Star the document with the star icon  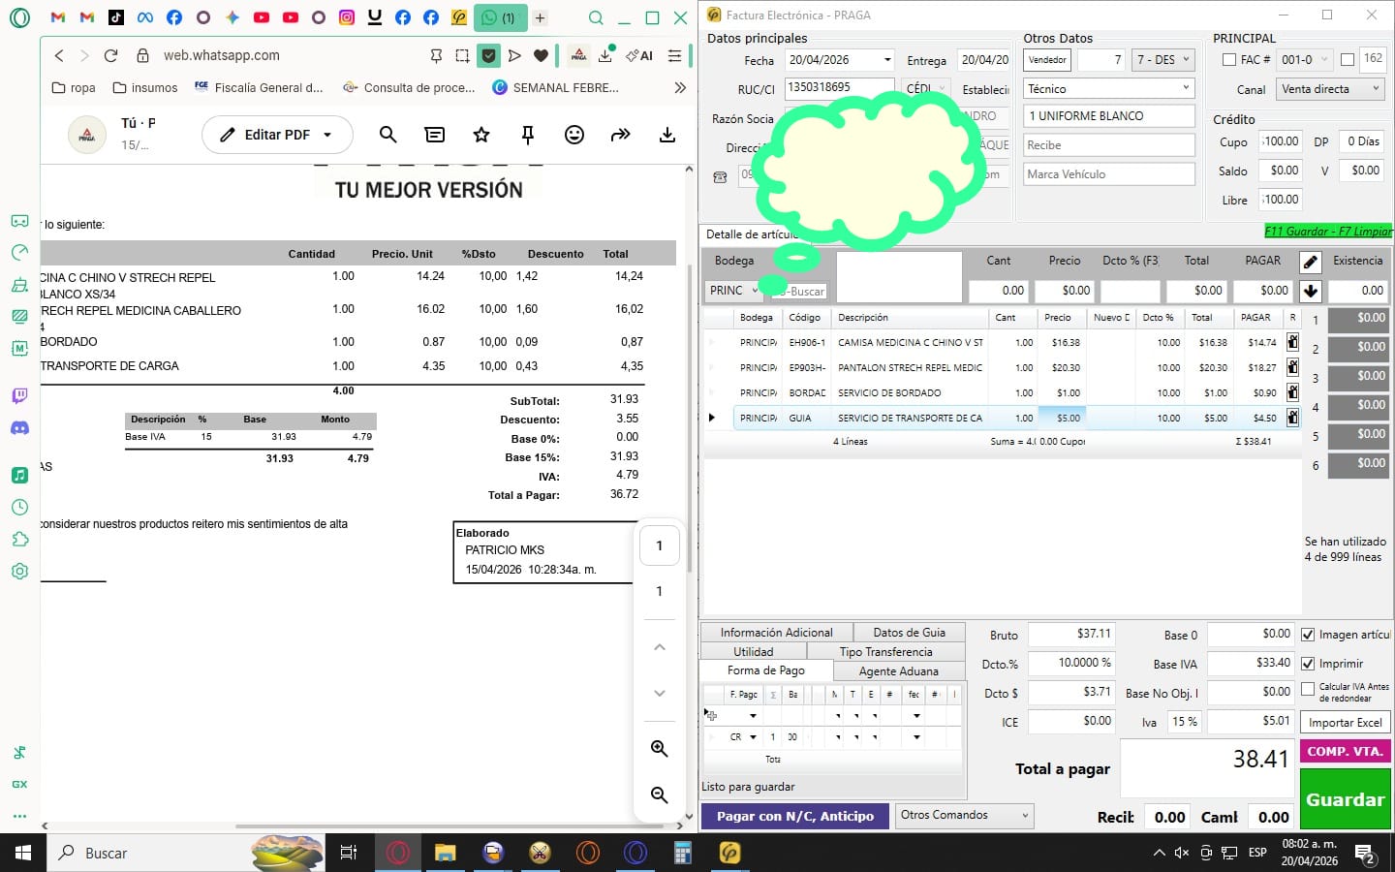tap(481, 135)
